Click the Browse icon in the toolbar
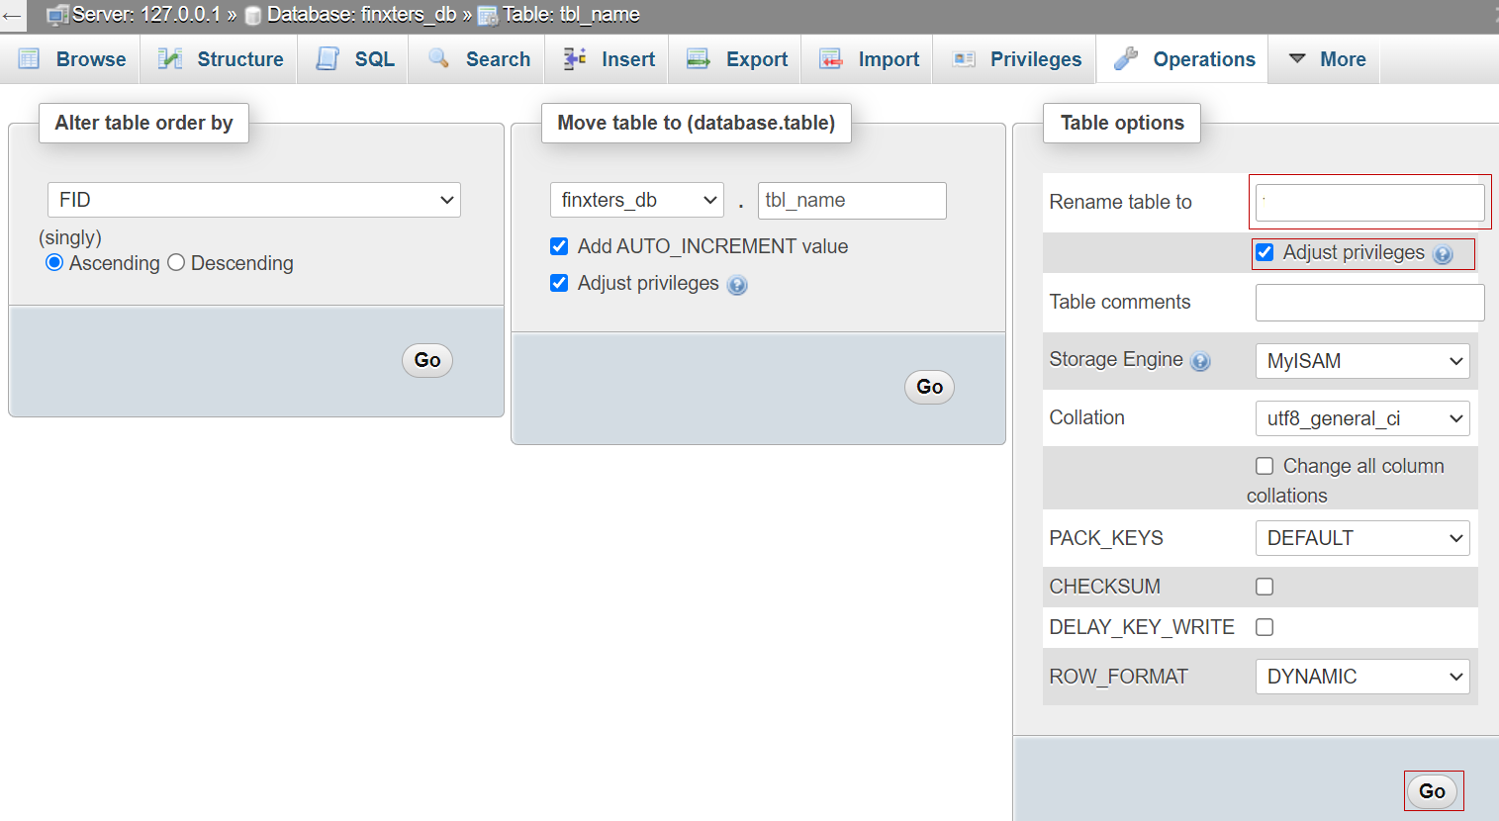Image resolution: width=1499 pixels, height=821 pixels. 30,59
